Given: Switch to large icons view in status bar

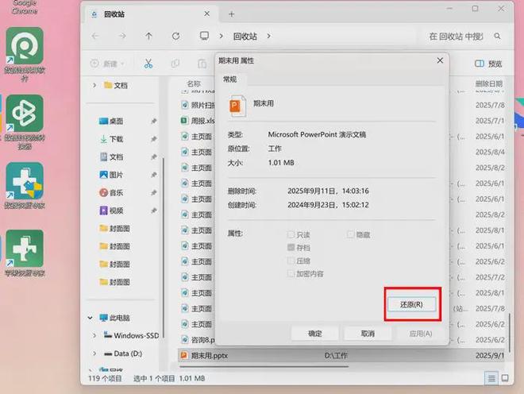Looking at the screenshot, I should point(505,378).
